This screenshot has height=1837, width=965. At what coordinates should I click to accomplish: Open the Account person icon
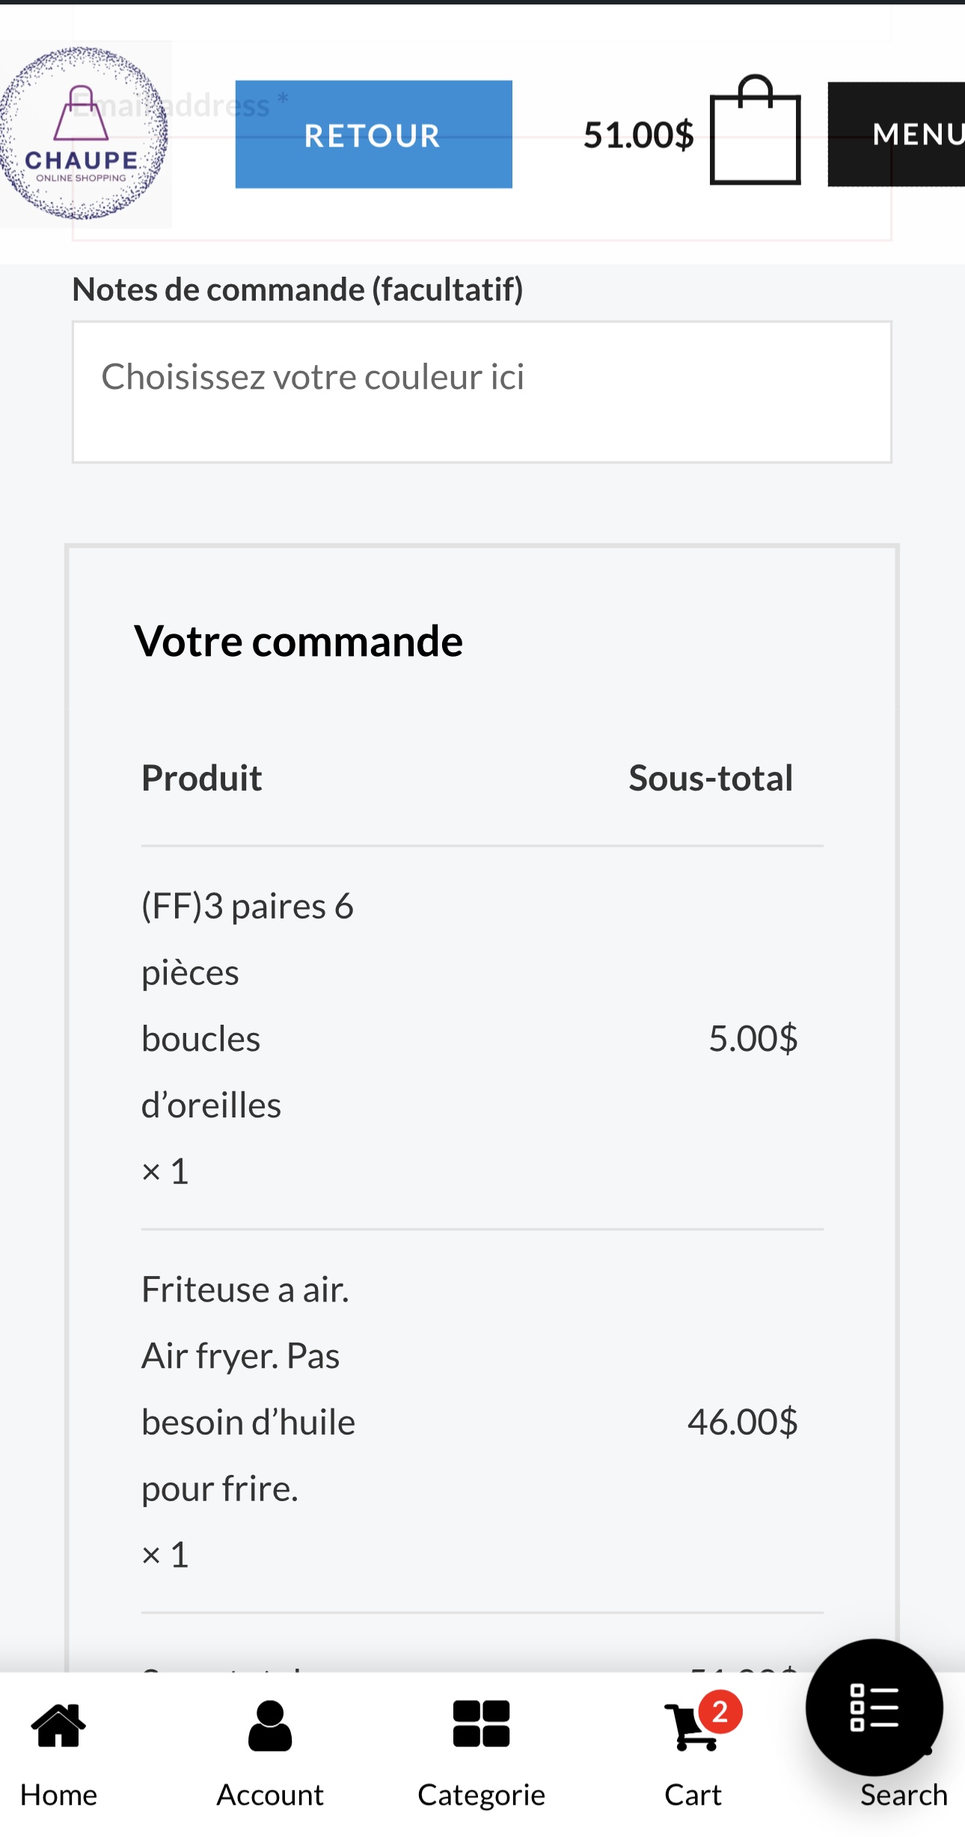[x=270, y=1725]
